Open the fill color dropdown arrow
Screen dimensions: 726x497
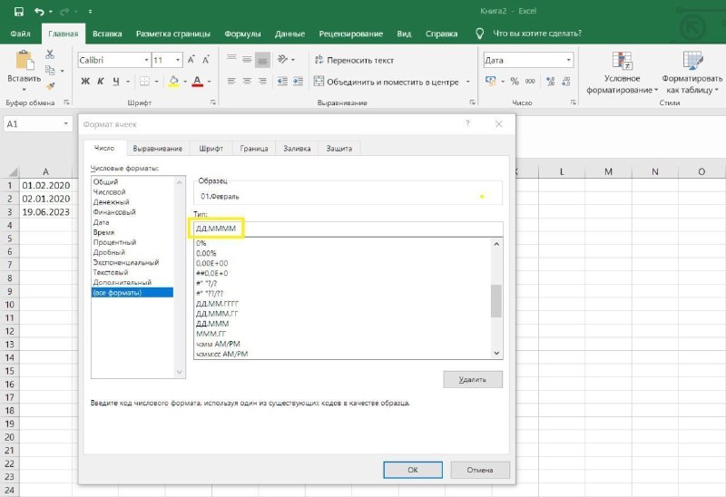[185, 82]
